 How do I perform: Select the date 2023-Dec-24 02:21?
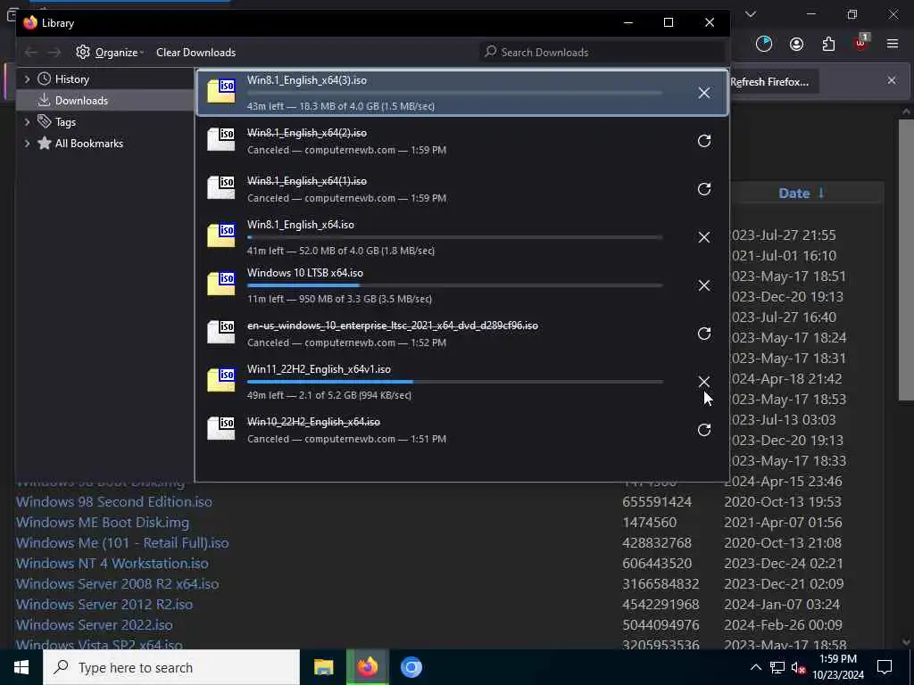[x=784, y=564]
